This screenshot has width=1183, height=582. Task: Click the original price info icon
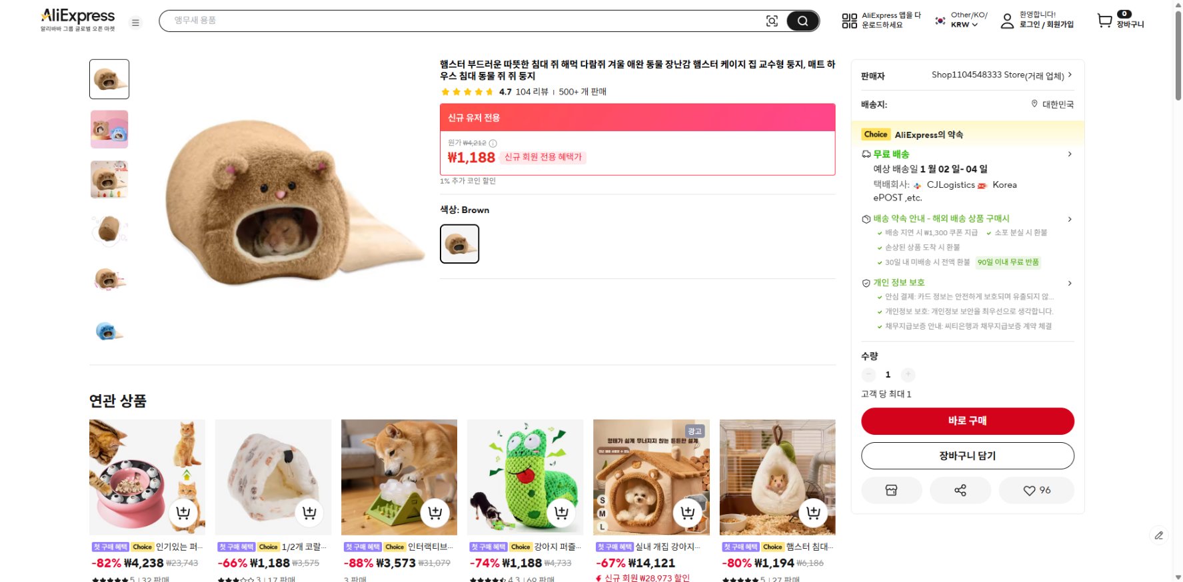[493, 143]
